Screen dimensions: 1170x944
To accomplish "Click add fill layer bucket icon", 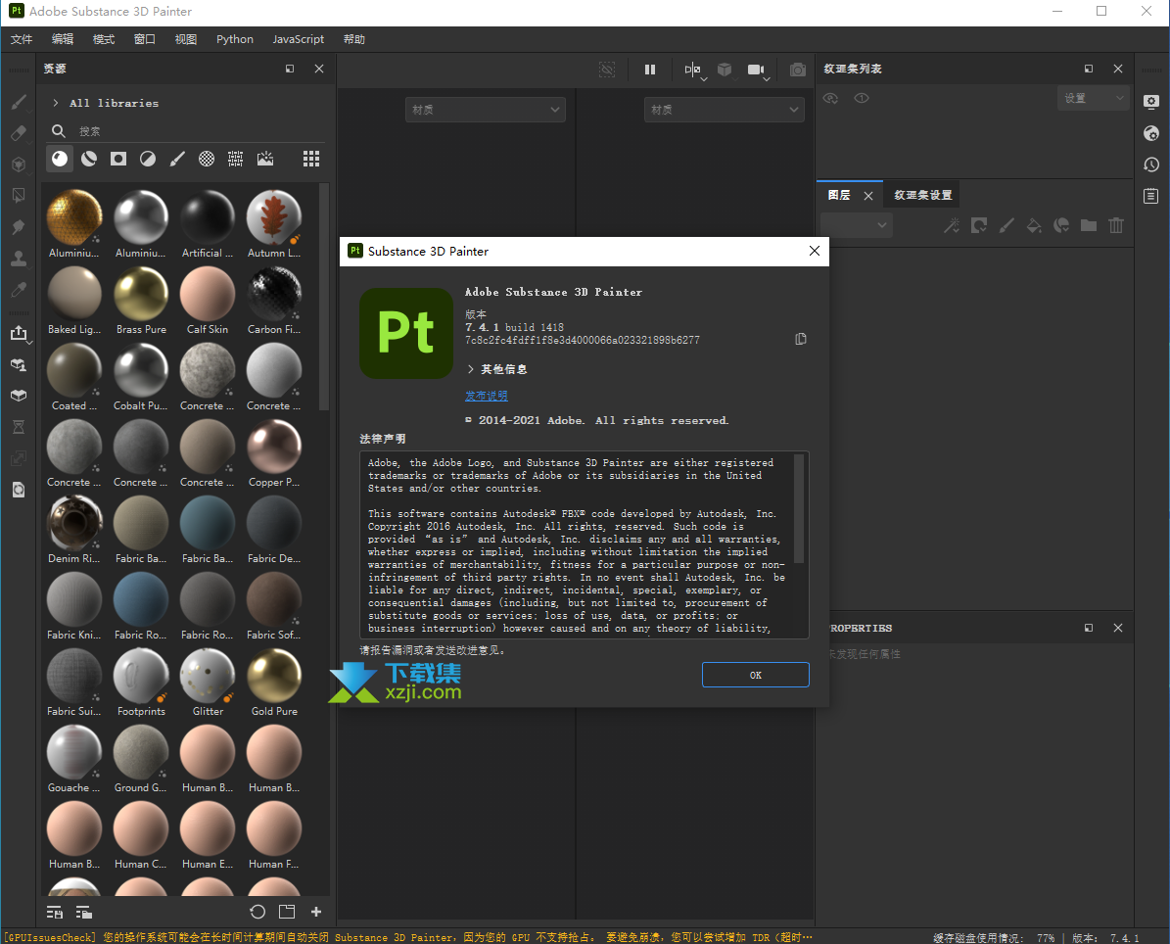I will click(1034, 224).
